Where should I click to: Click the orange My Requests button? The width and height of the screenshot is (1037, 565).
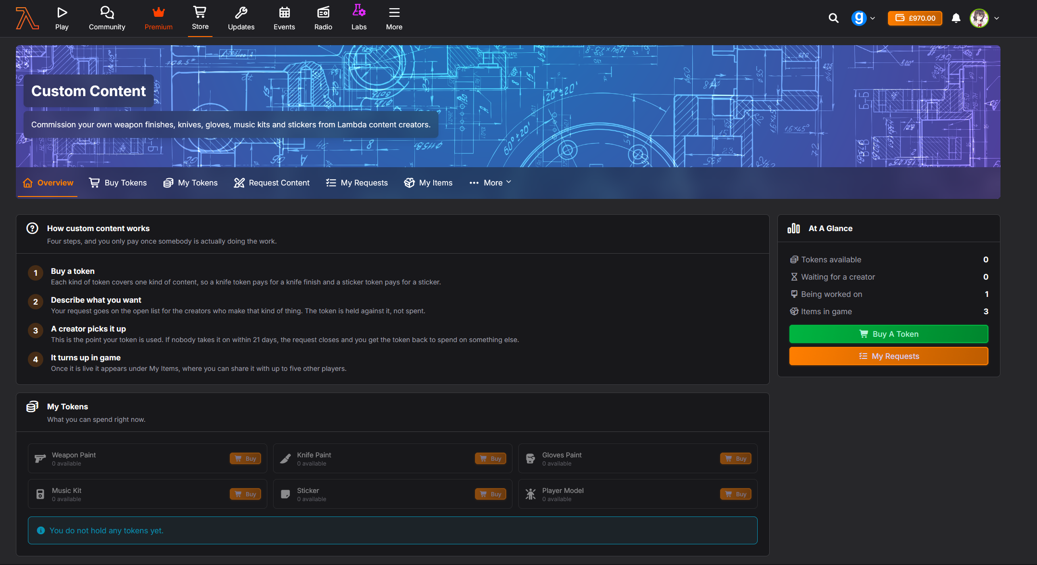pos(888,356)
